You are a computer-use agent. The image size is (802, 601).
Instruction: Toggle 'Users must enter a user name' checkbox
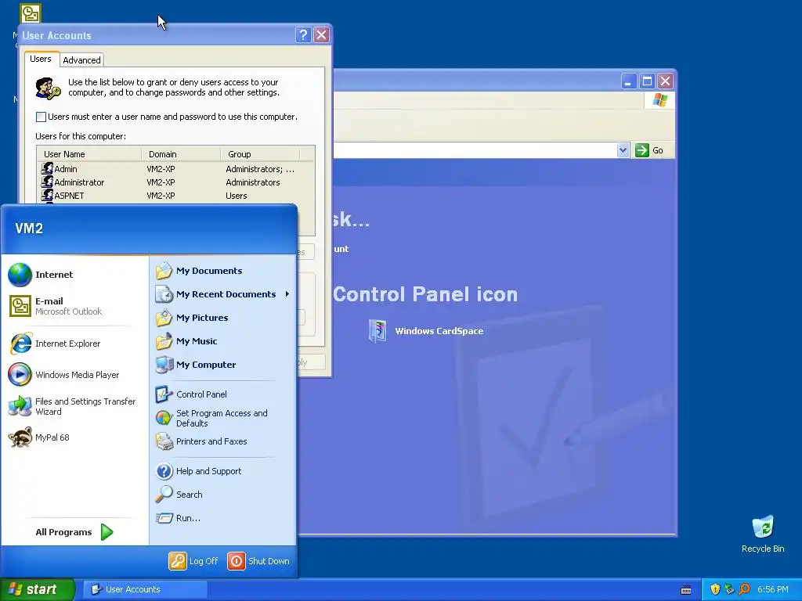[x=41, y=117]
